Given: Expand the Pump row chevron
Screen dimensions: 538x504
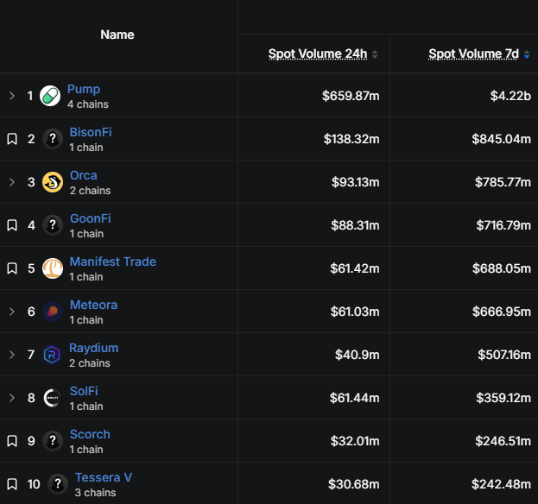Looking at the screenshot, I should (12, 96).
